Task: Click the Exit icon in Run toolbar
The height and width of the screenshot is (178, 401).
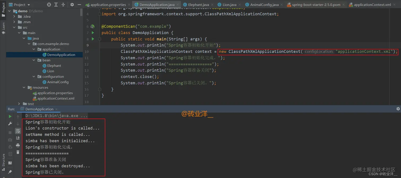Action: 10,154
